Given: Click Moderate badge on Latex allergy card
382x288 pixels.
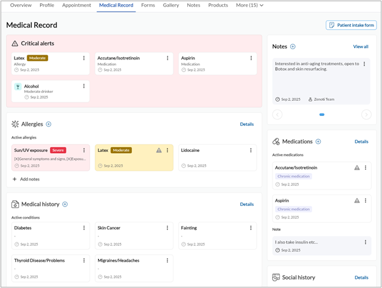Looking at the screenshot, I should click(121, 150).
